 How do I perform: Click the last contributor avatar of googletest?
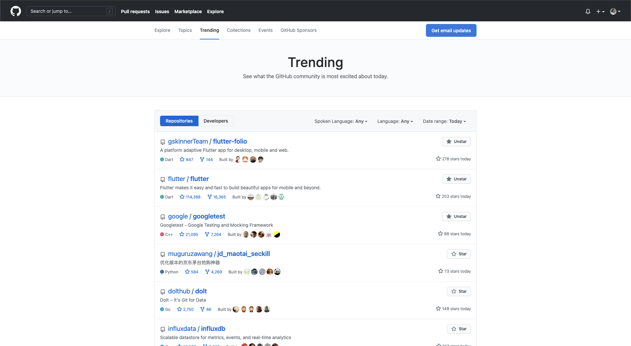coord(277,234)
